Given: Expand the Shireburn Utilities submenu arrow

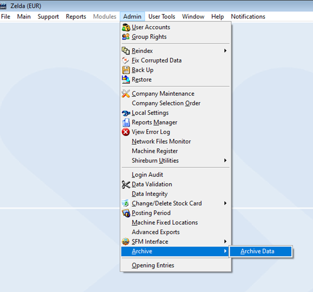Looking at the screenshot, I should pyautogui.click(x=225, y=160).
